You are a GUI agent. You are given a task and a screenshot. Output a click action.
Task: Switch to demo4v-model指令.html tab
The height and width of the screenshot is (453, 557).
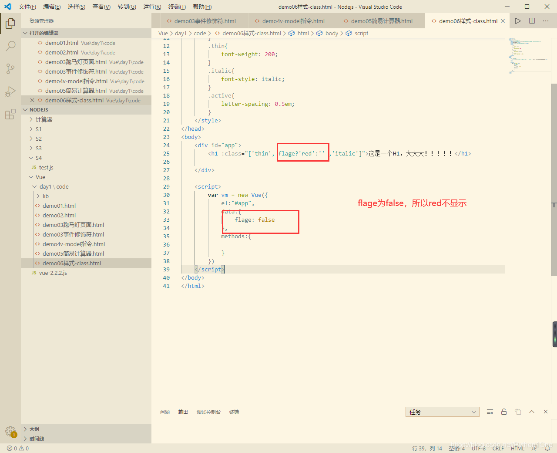[293, 21]
